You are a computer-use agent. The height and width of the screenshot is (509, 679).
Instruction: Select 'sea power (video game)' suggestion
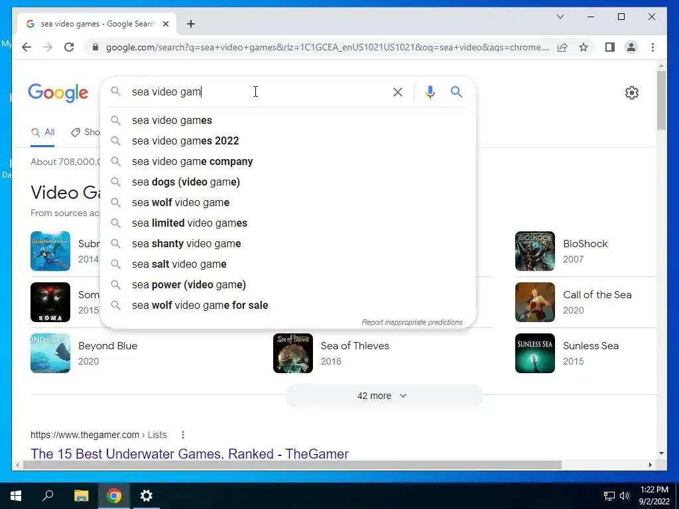point(288,285)
